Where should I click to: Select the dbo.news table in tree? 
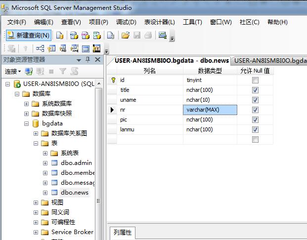pyautogui.click(x=74, y=193)
